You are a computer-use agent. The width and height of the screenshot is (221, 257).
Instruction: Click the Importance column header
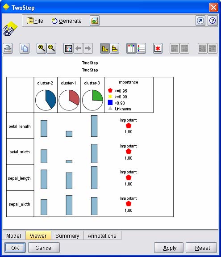coord(128,82)
